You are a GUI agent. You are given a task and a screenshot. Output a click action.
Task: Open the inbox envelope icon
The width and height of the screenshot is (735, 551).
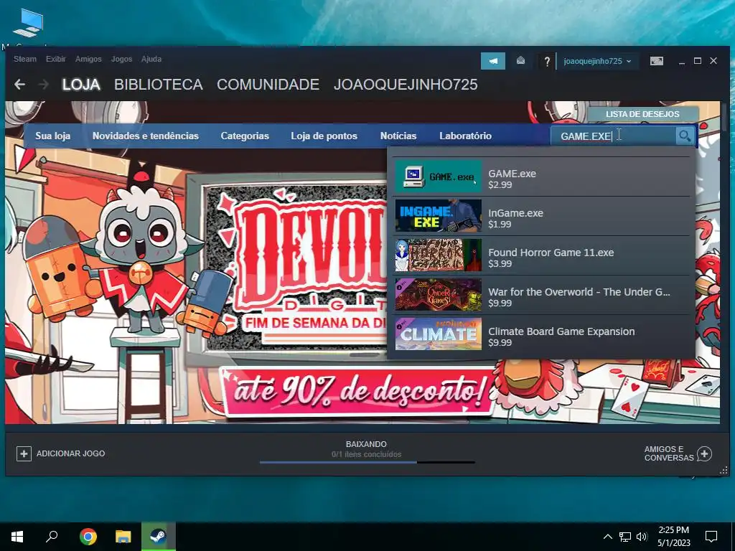coord(520,61)
